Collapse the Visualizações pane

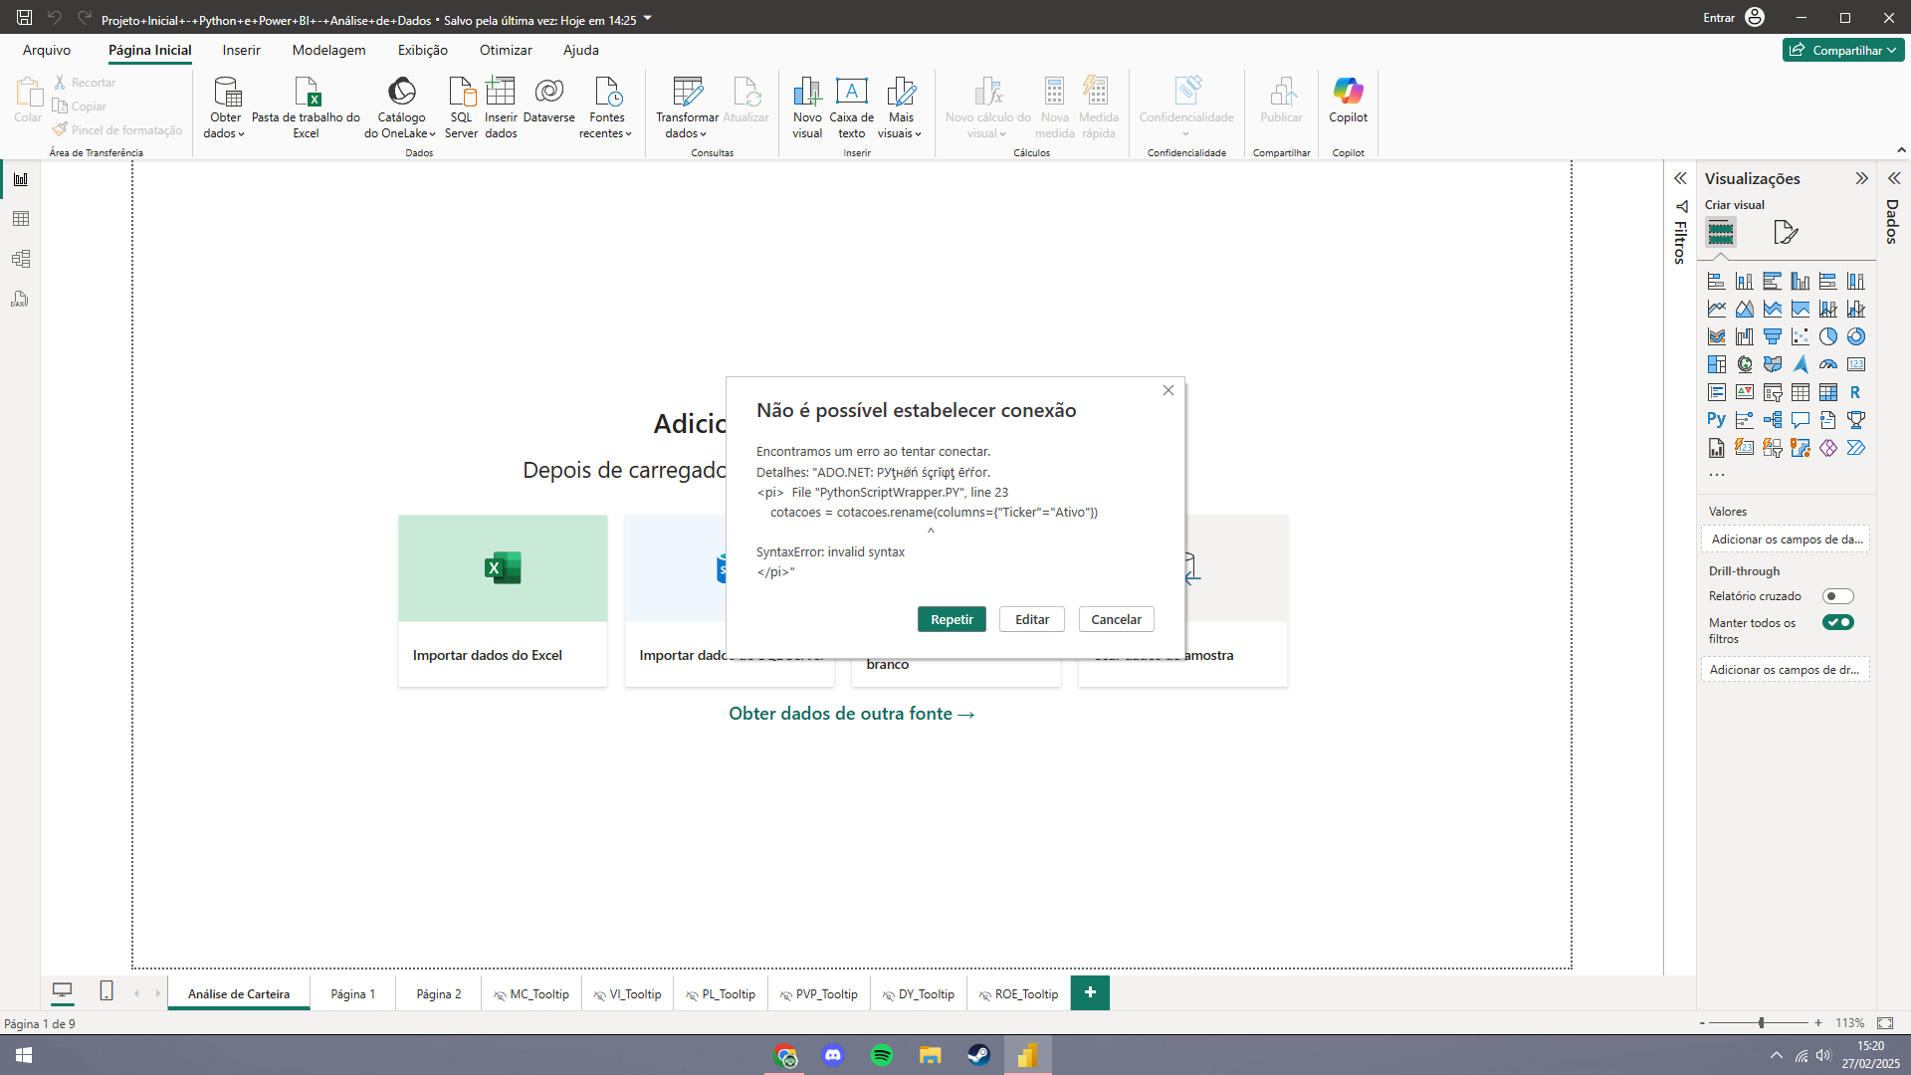(x=1861, y=178)
